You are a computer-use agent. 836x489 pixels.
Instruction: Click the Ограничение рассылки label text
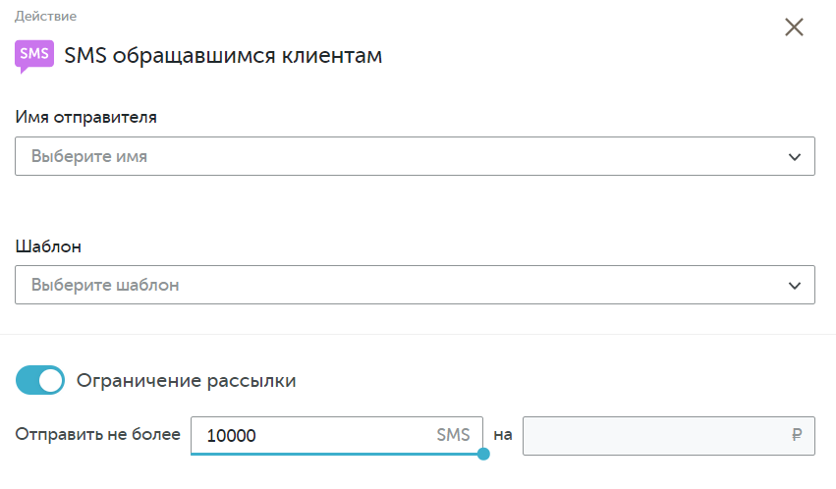click(186, 381)
